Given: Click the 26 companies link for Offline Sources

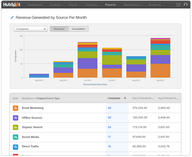Looking at the screenshot, I should (x=110, y=118).
